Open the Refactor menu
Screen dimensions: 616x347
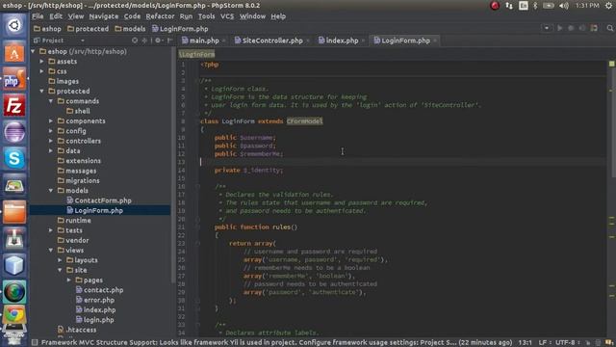(x=160, y=16)
